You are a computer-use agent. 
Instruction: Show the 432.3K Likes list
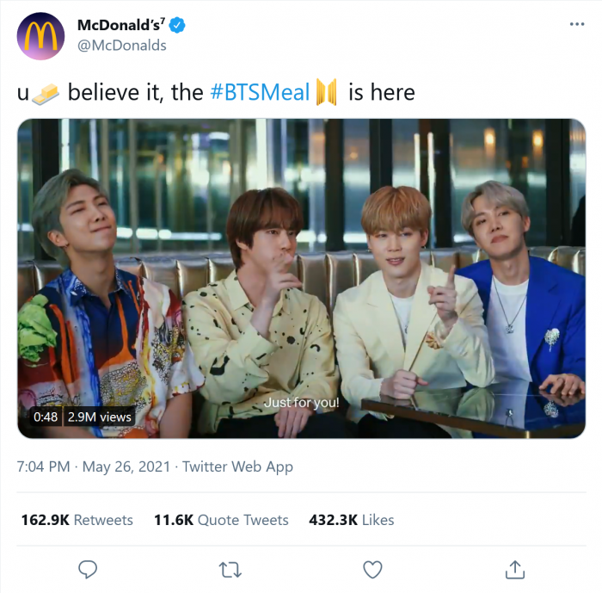coord(351,520)
